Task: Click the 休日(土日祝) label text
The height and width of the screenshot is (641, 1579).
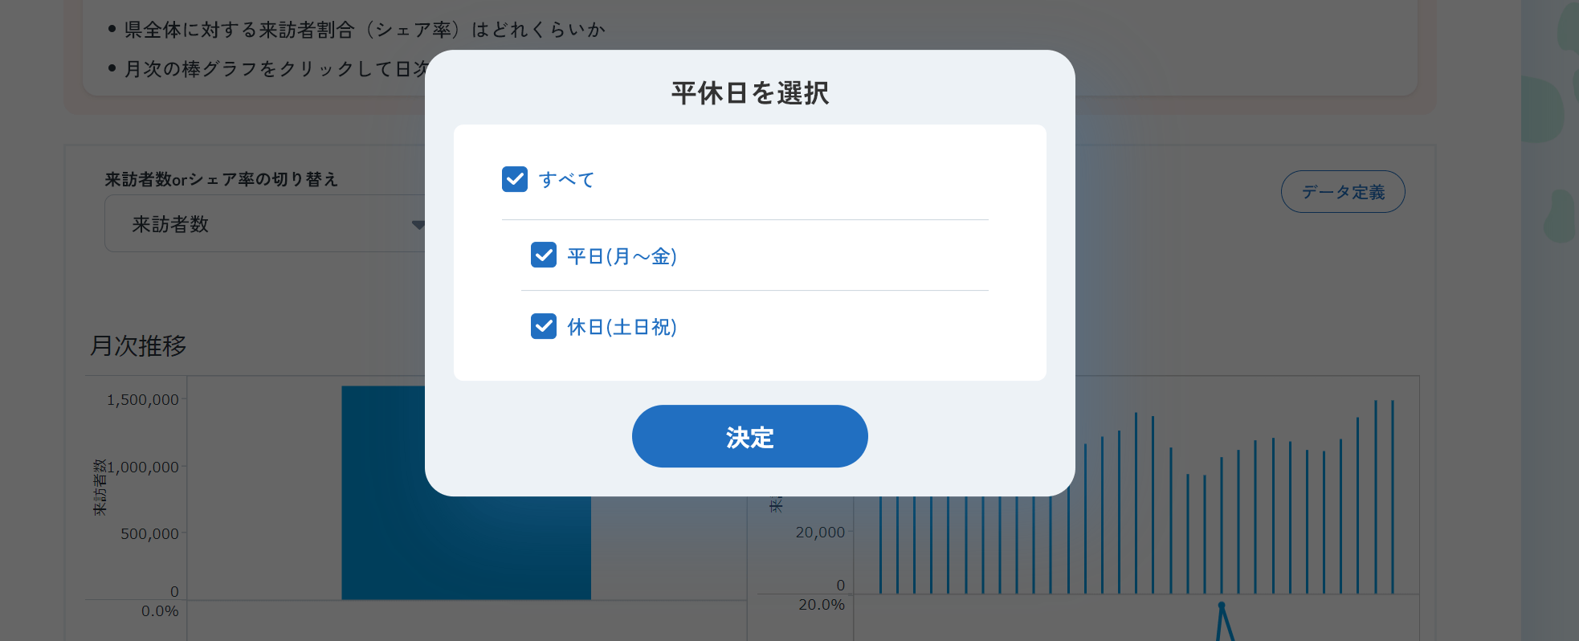Action: [622, 327]
